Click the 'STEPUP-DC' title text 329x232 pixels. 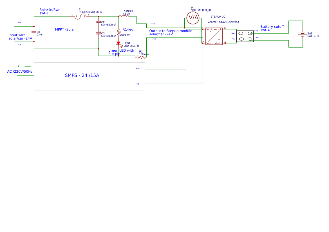[218, 17]
